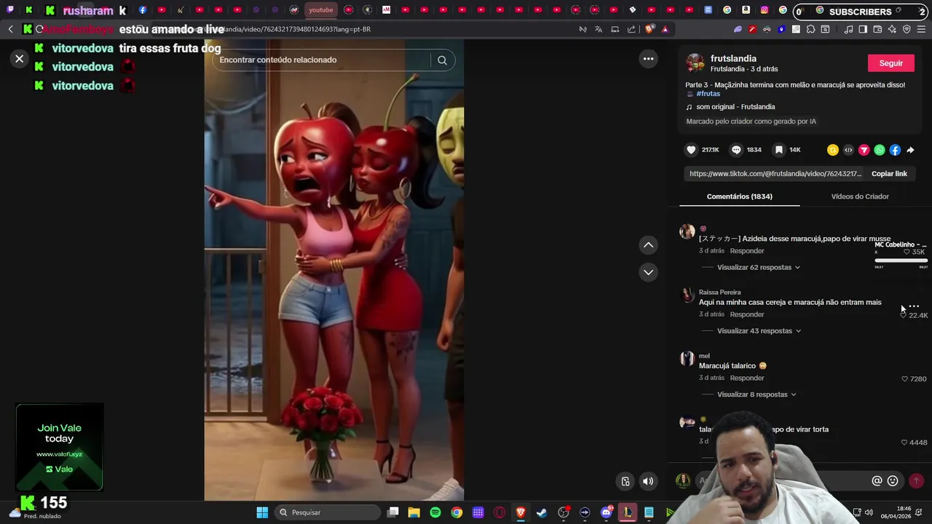Screen dimensions: 932x524
Task: Follow frutslandia with the Seguir button
Action: click(x=890, y=63)
